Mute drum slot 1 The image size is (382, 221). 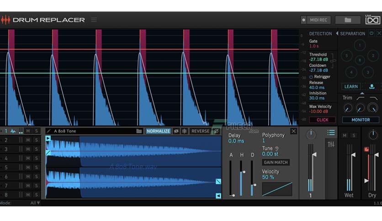pyautogui.click(x=28, y=131)
